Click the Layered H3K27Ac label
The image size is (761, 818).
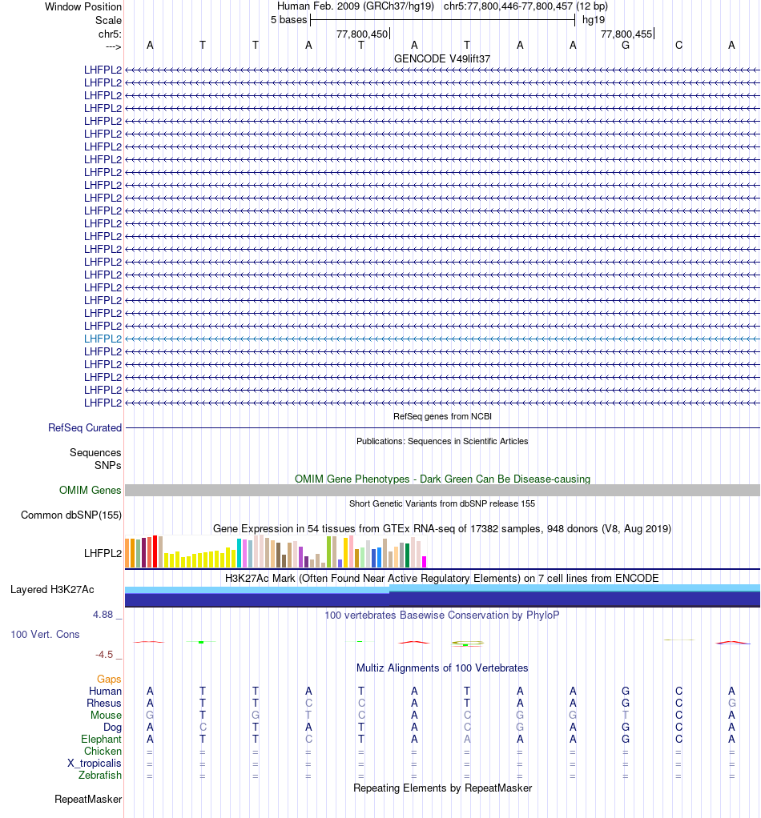click(52, 590)
